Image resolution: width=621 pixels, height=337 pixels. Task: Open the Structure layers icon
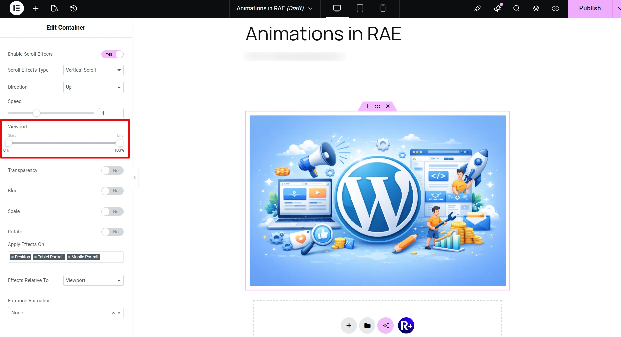coord(536,8)
